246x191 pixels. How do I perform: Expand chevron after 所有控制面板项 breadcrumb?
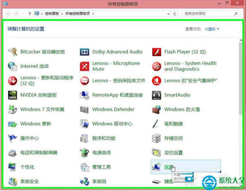click(x=93, y=14)
